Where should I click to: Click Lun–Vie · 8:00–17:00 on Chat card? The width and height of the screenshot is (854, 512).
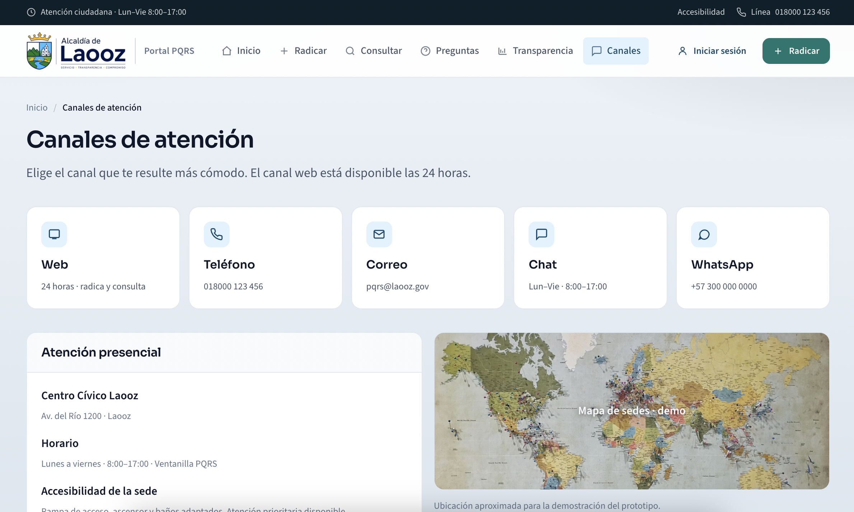(x=568, y=287)
